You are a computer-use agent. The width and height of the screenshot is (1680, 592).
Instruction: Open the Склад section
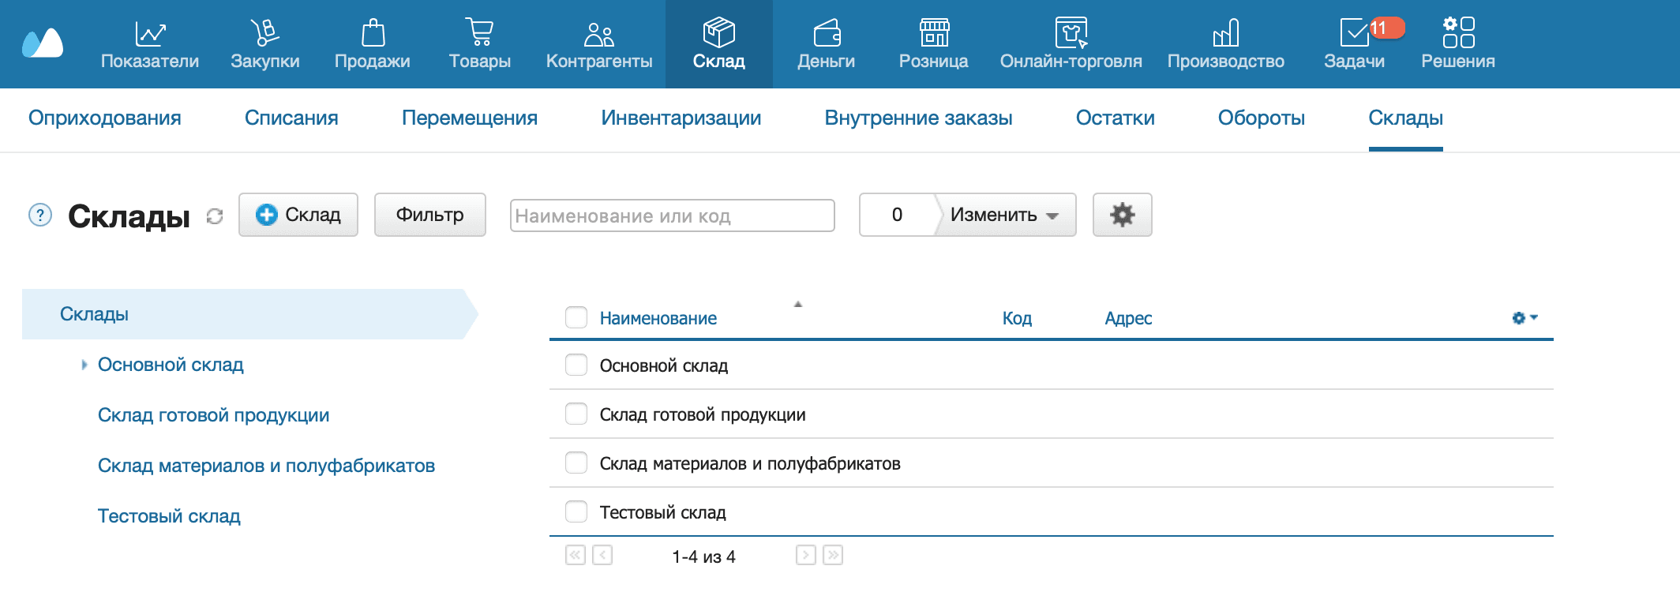click(719, 44)
